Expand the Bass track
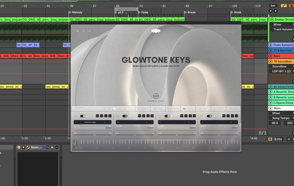This screenshot has height=186, width=294. coord(270,56)
